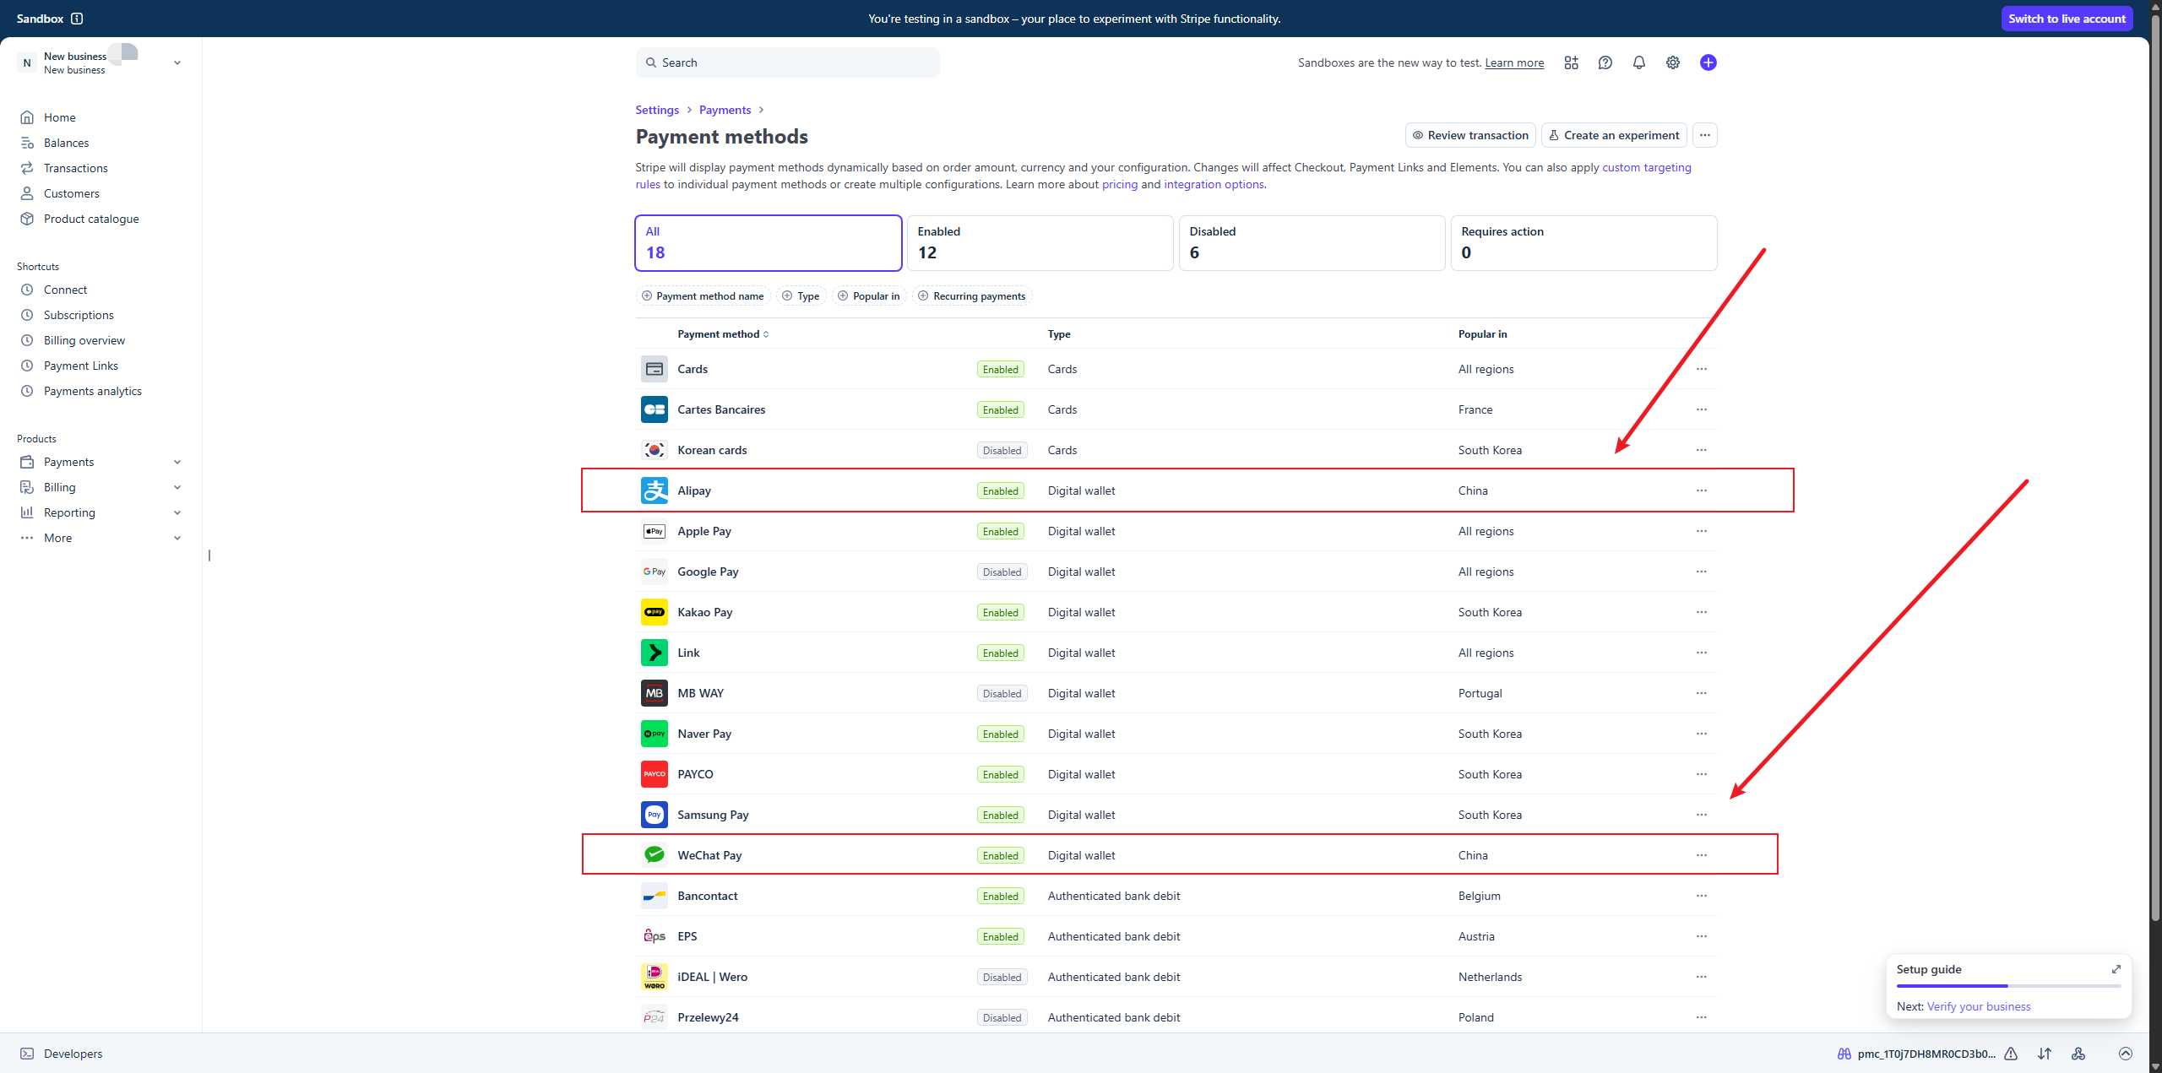Open the custom targeting link
This screenshot has width=2162, height=1073.
(x=1646, y=167)
